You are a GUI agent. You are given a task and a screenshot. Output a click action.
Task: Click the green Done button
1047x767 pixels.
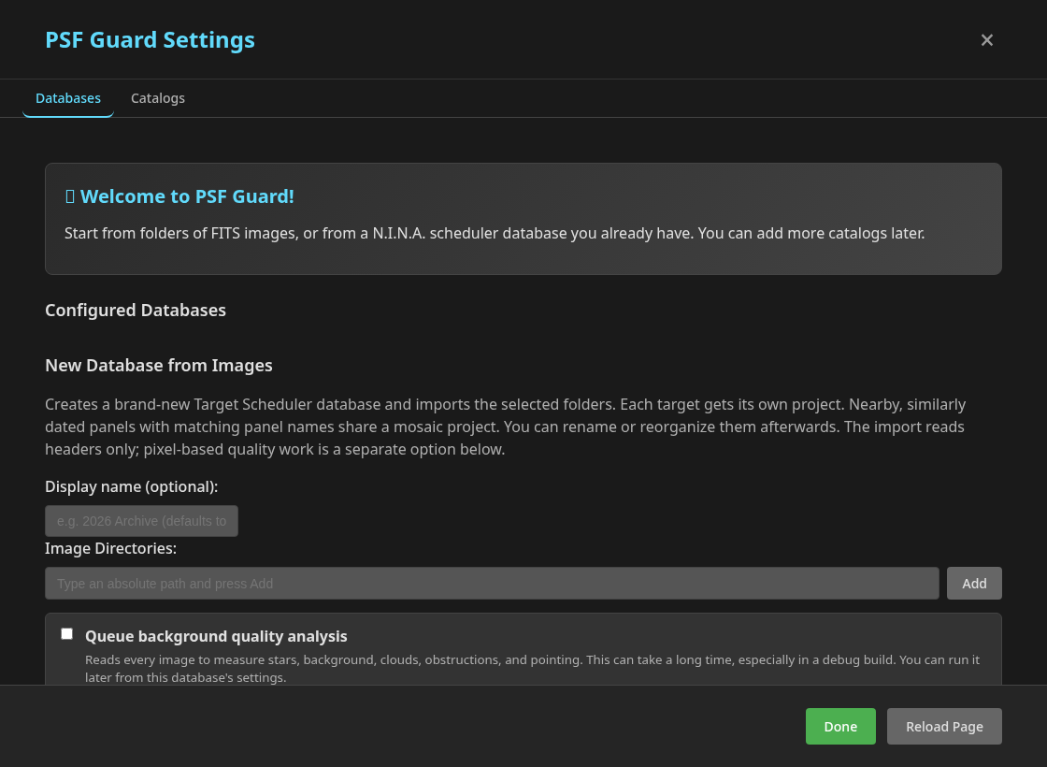click(840, 726)
